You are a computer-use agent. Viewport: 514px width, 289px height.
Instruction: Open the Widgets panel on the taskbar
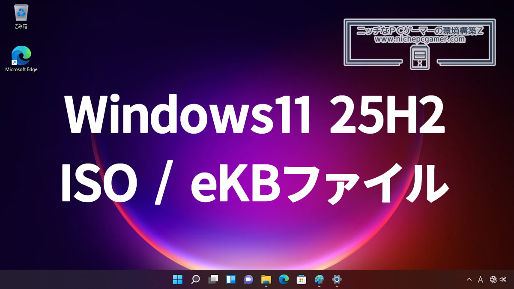click(230, 280)
